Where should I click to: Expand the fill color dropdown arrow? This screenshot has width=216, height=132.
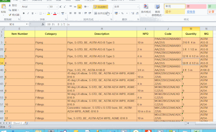coord(51,14)
